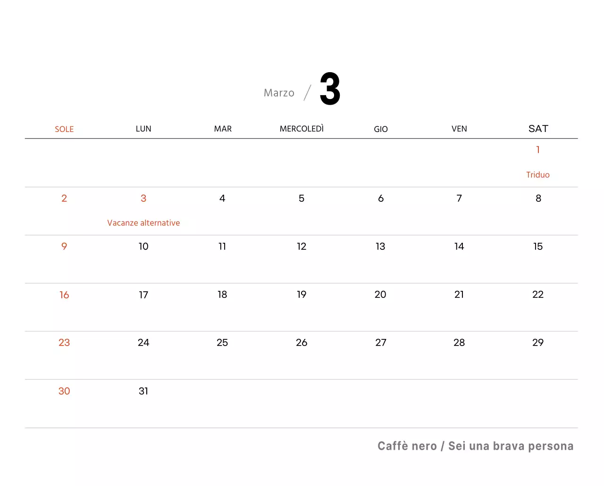604x486 pixels.
Task: Click date 28 under VEN
Action: [459, 343]
